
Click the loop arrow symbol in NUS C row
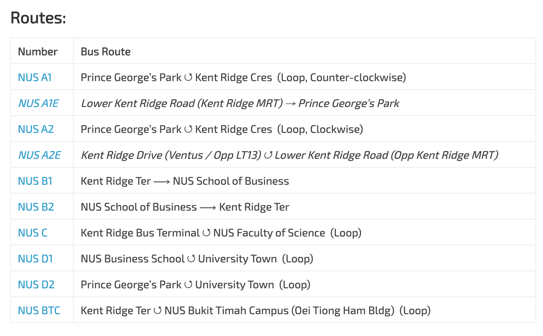click(206, 233)
